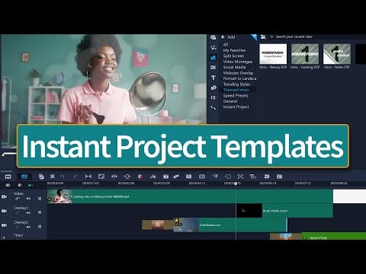This screenshot has width=366, height=274.
Task: Open the Transition library below Template icon
Action: (x=213, y=68)
